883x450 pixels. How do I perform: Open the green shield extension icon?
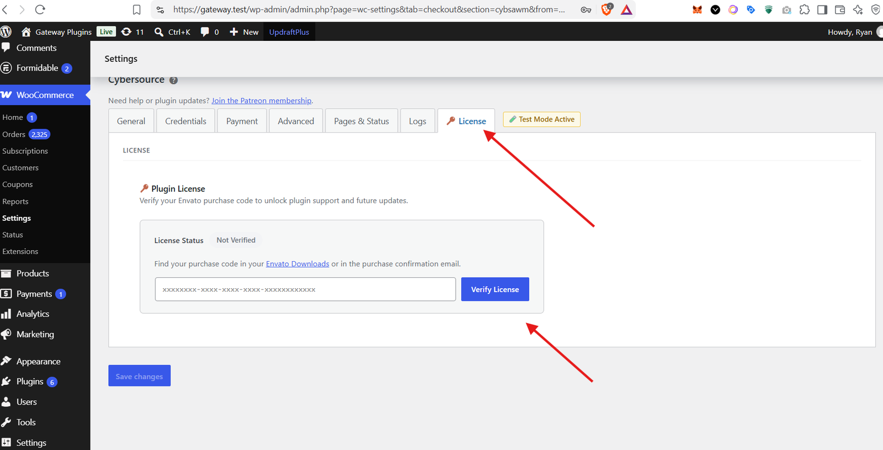[768, 9]
